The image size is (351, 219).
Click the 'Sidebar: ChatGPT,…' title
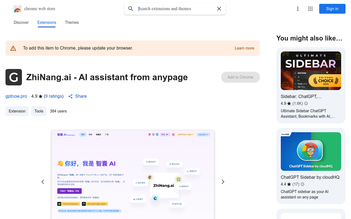tap(301, 97)
